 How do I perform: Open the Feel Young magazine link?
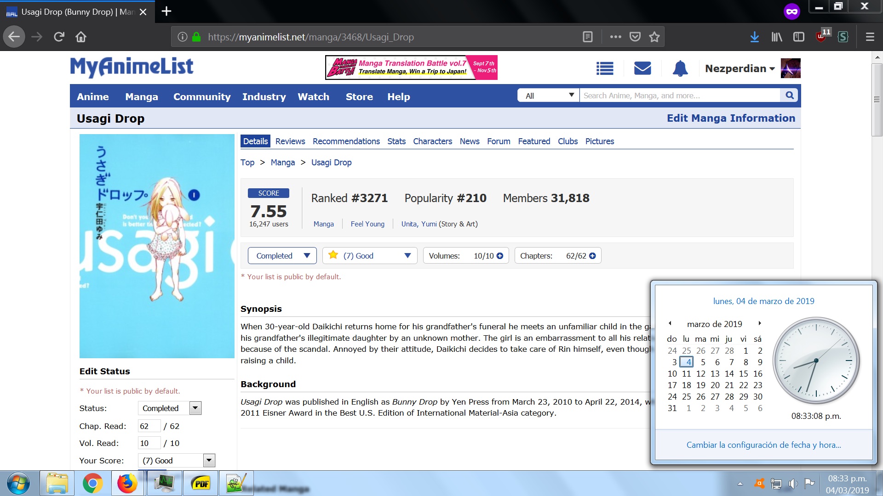pos(367,224)
